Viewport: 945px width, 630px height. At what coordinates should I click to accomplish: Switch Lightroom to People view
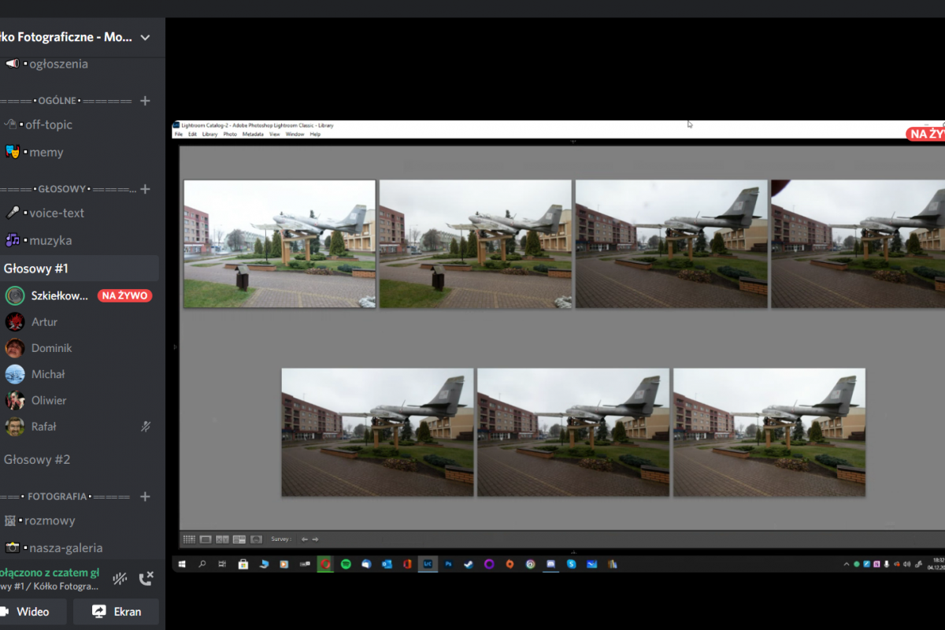point(256,539)
